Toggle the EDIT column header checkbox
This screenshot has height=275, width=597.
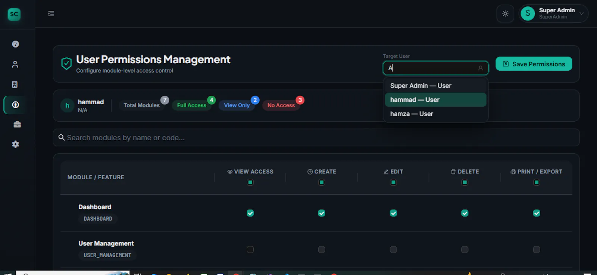[x=393, y=182]
